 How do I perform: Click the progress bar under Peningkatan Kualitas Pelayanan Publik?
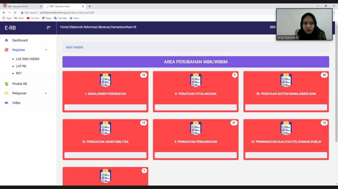[286, 155]
